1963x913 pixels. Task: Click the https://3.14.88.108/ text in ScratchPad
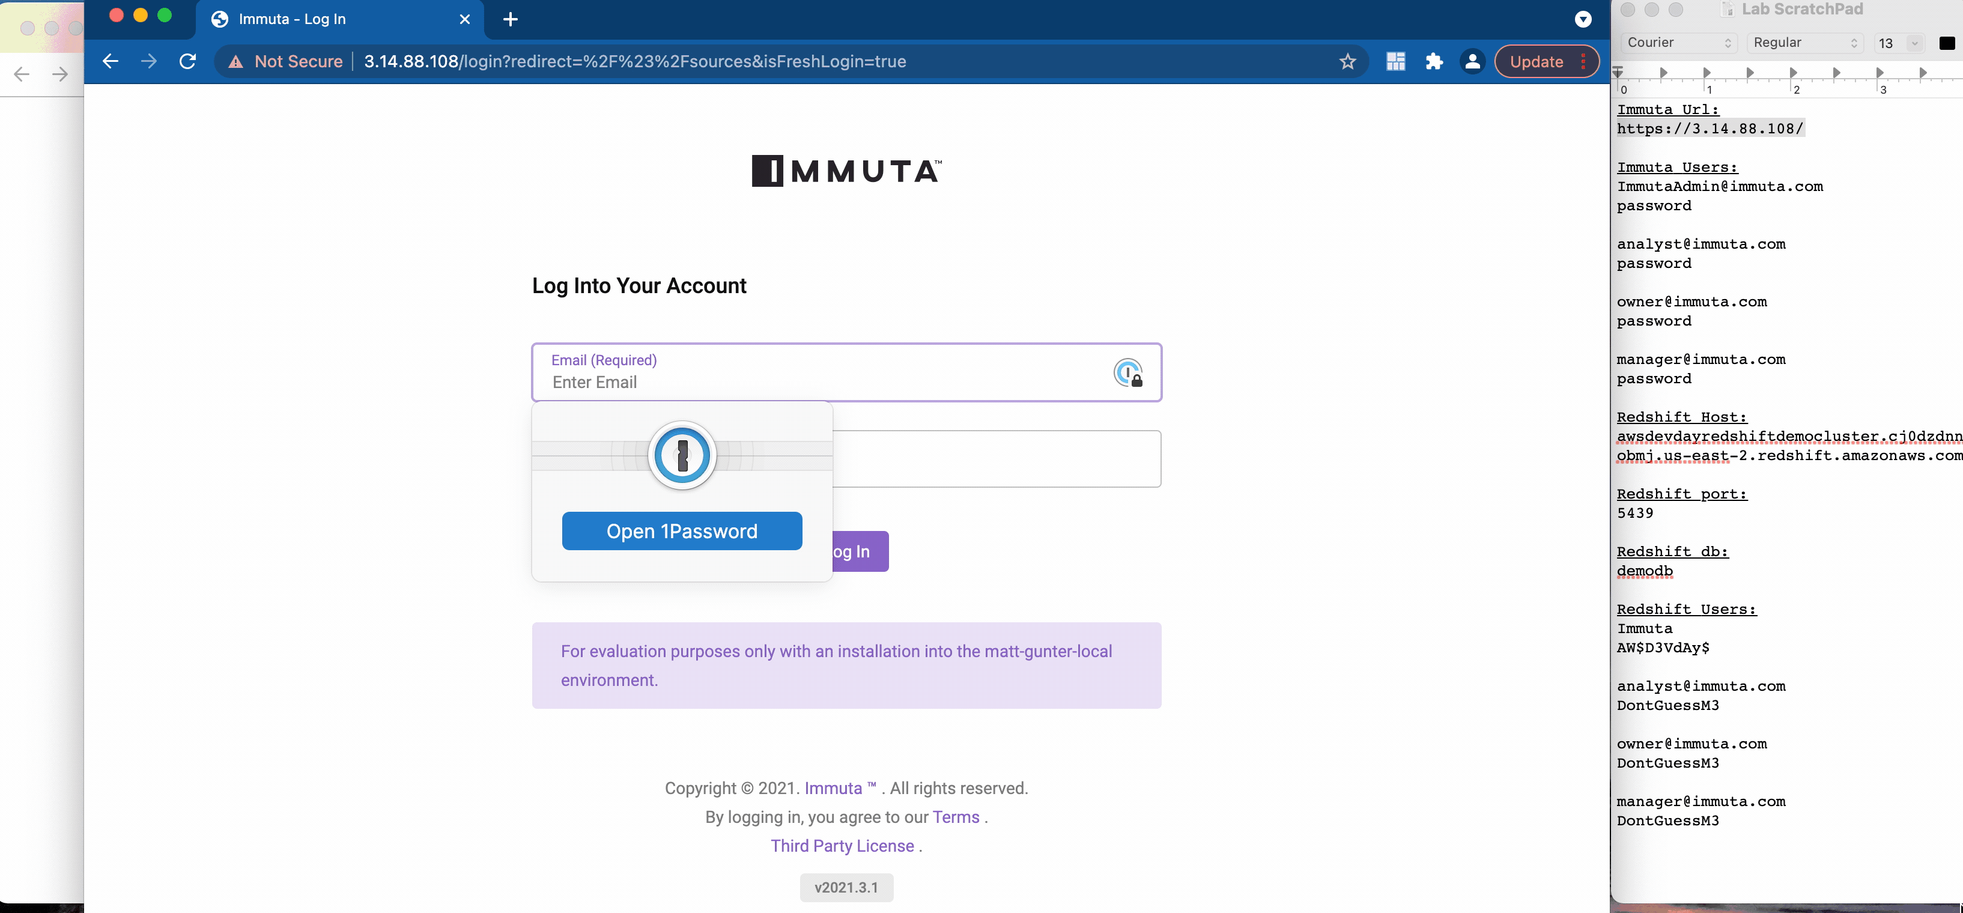click(1710, 129)
